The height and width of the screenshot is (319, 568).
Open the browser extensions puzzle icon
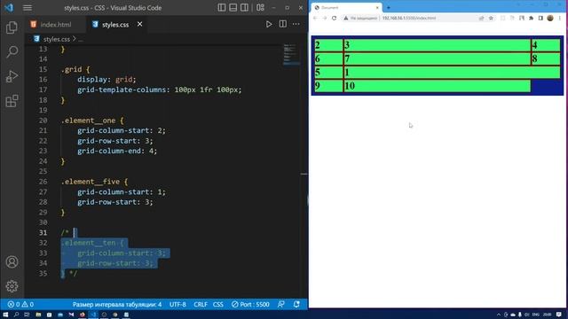[x=531, y=18]
